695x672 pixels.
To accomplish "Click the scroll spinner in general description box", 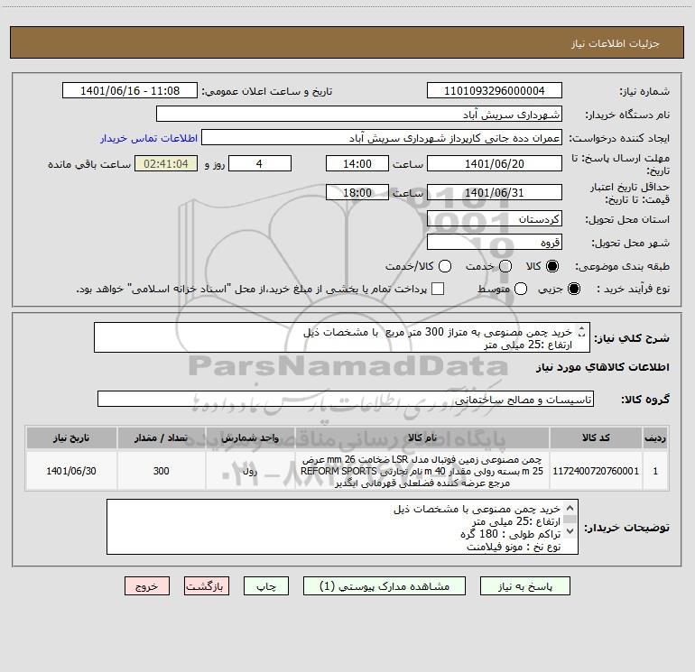I will tap(581, 332).
